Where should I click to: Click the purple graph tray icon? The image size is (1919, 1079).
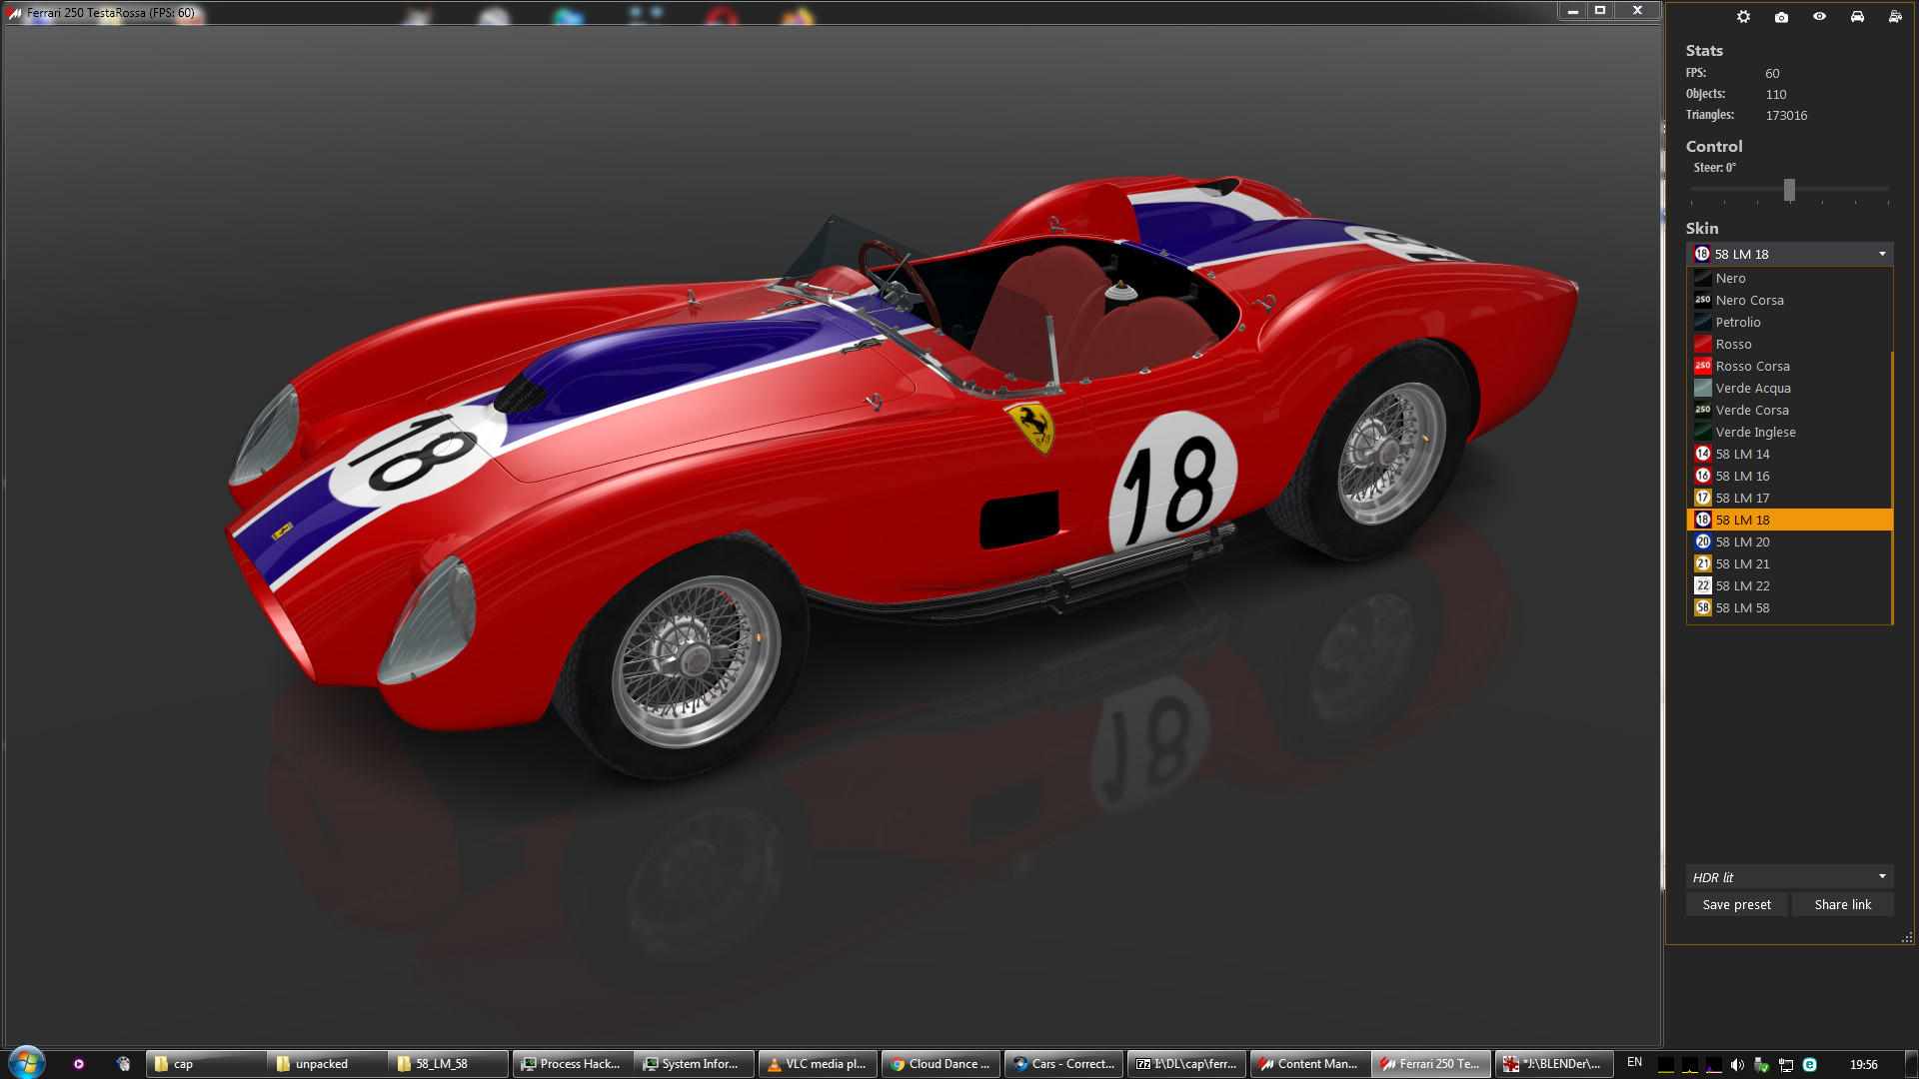click(x=1713, y=1065)
